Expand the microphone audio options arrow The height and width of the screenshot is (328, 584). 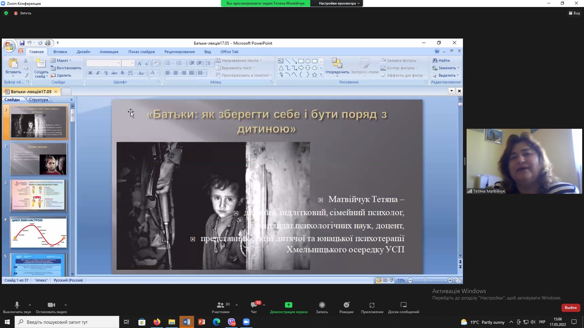point(30,305)
